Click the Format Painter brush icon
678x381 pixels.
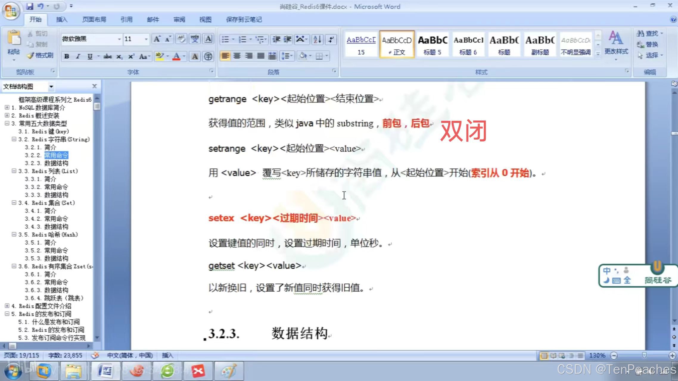30,56
